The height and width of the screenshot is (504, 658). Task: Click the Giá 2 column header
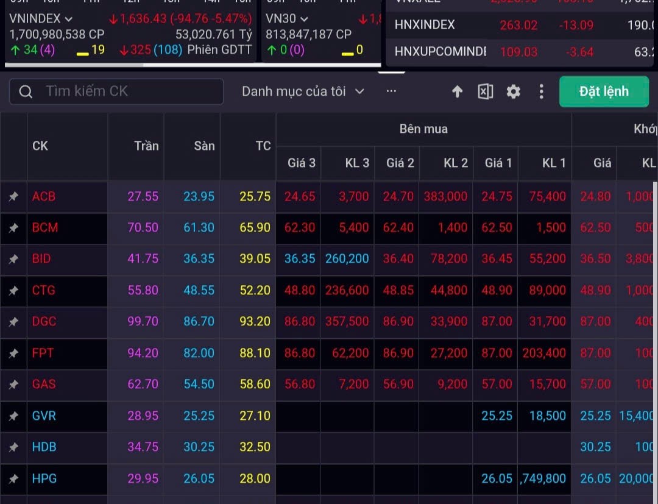click(x=400, y=163)
